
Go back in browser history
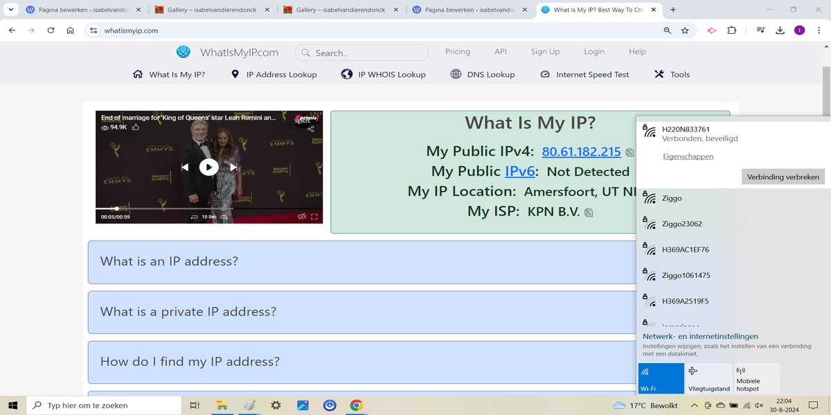12,30
